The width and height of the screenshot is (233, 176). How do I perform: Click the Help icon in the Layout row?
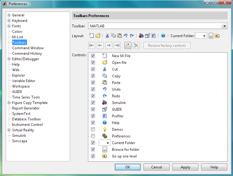point(163,36)
